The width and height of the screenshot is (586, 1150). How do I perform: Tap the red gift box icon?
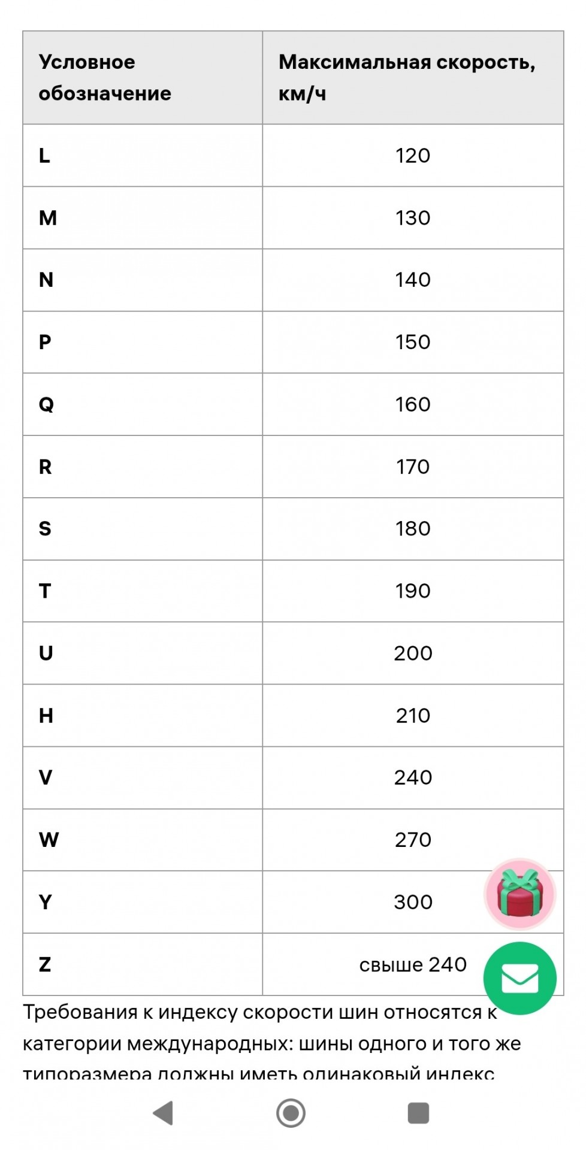tap(519, 894)
